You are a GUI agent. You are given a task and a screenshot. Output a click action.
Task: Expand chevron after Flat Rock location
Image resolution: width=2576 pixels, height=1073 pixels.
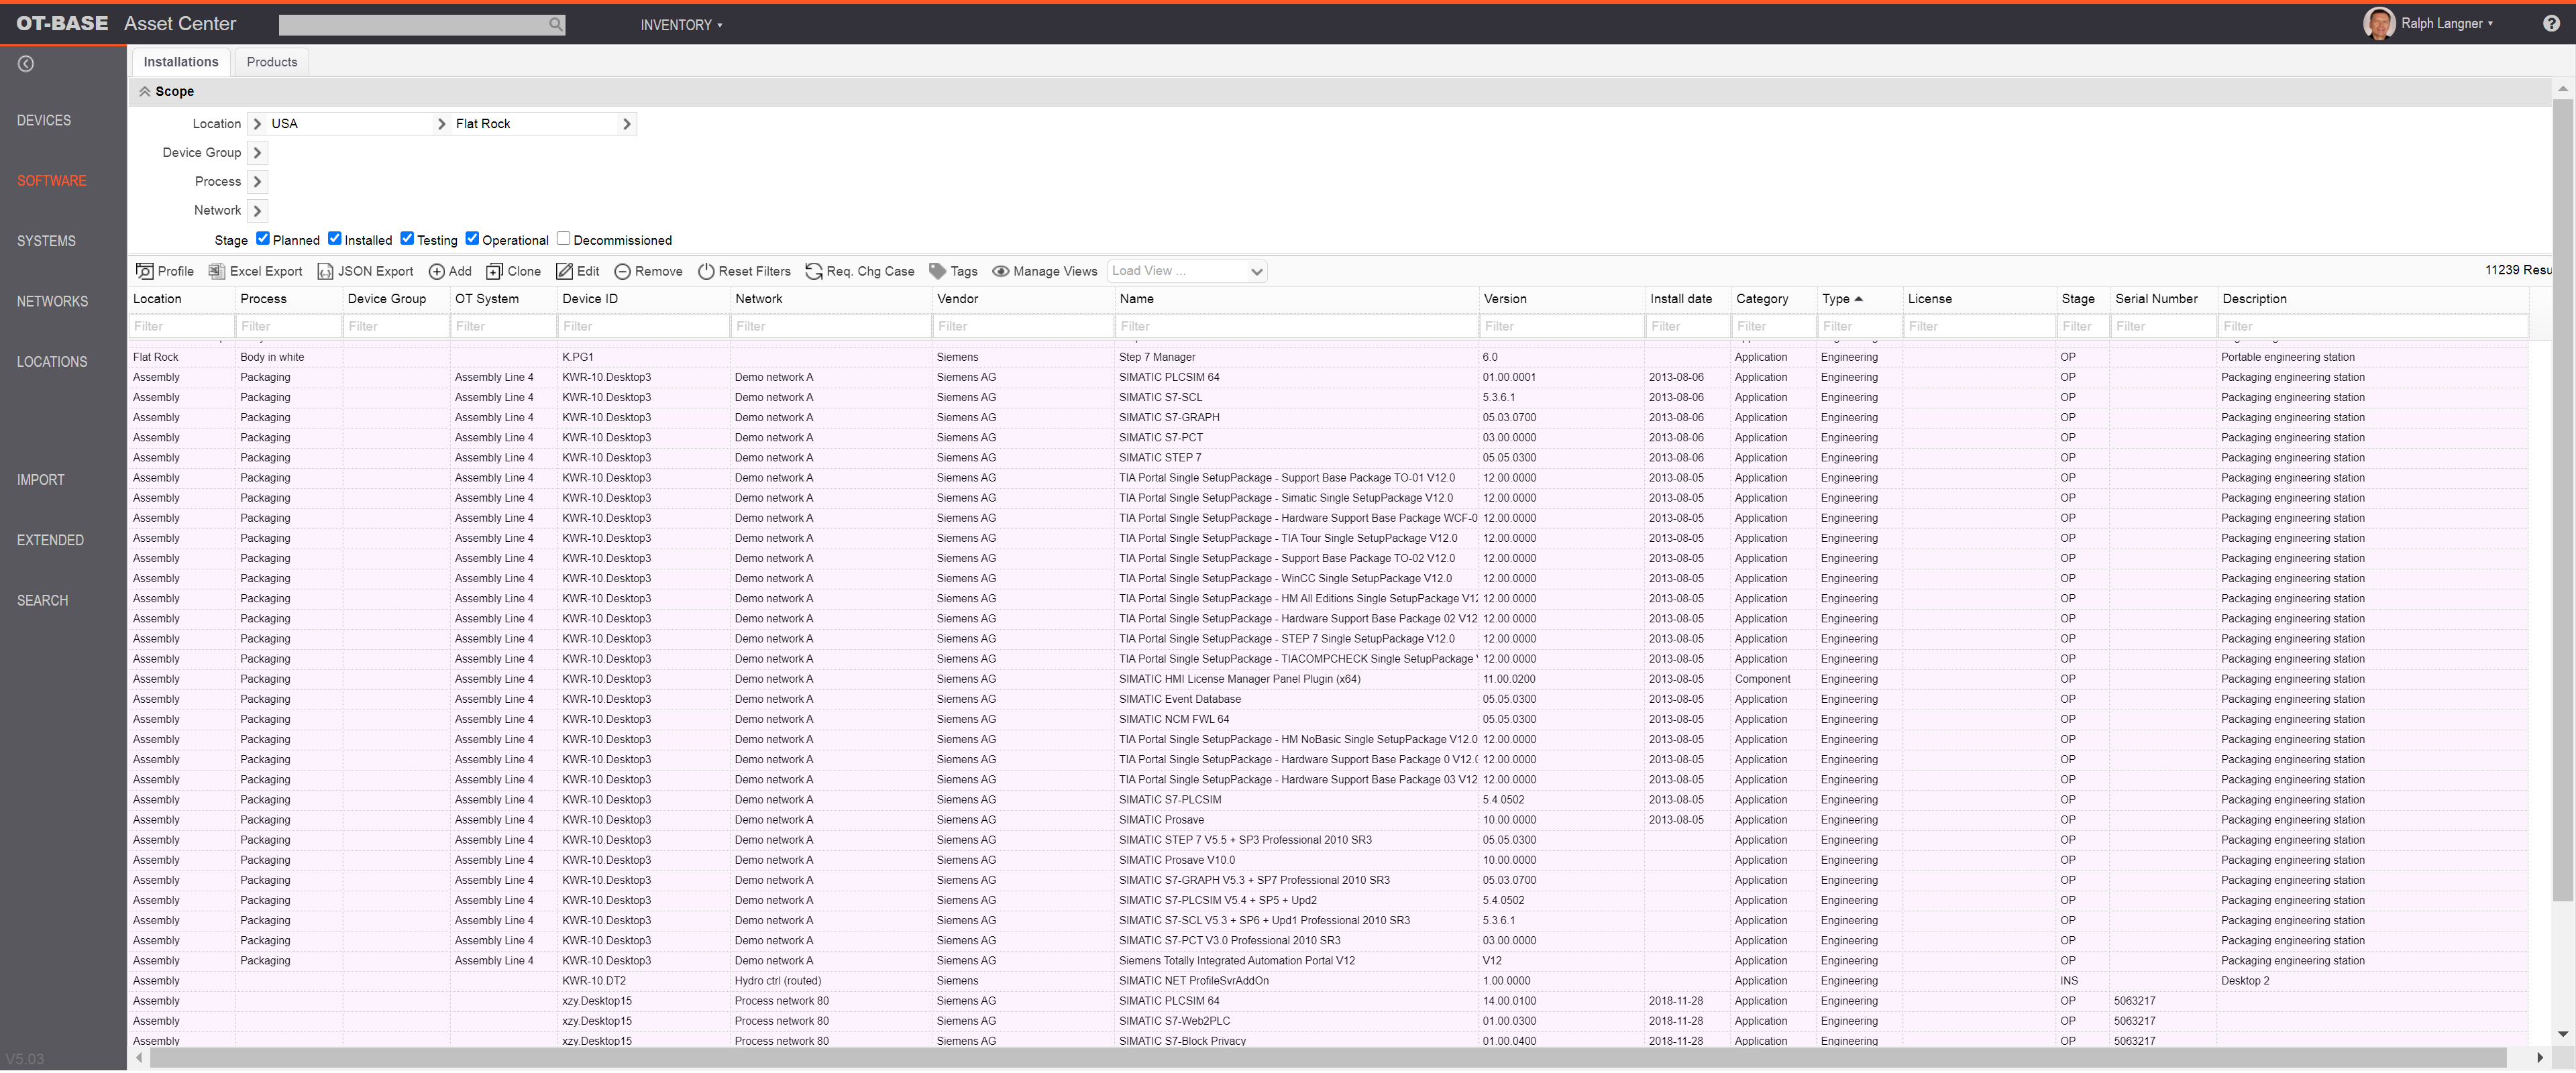point(627,124)
